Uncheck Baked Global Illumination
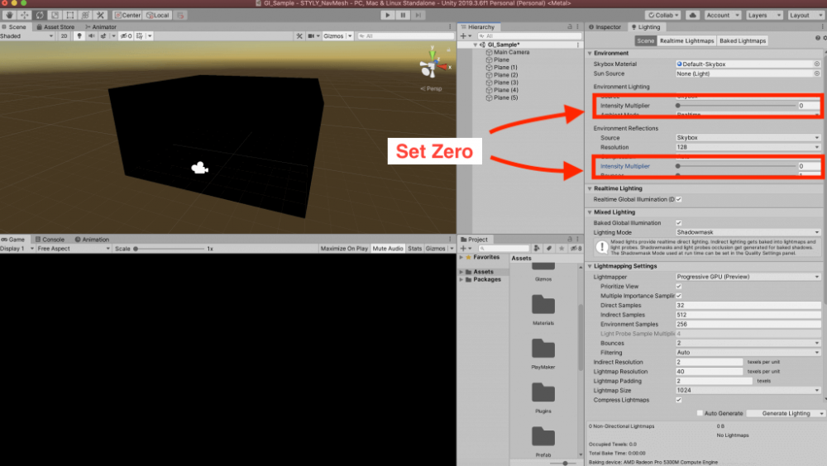Screen dimensions: 827x466 (679, 223)
